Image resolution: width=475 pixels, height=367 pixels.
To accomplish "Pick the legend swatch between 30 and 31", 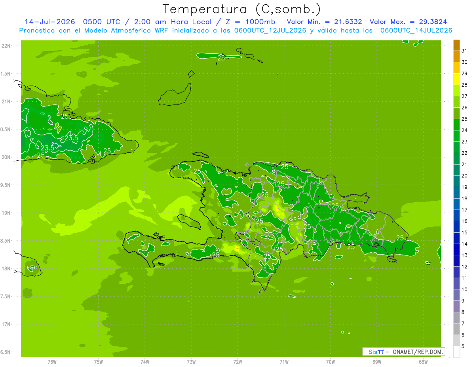I will coord(456,56).
